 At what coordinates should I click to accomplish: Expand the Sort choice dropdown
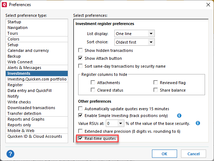point(134,42)
